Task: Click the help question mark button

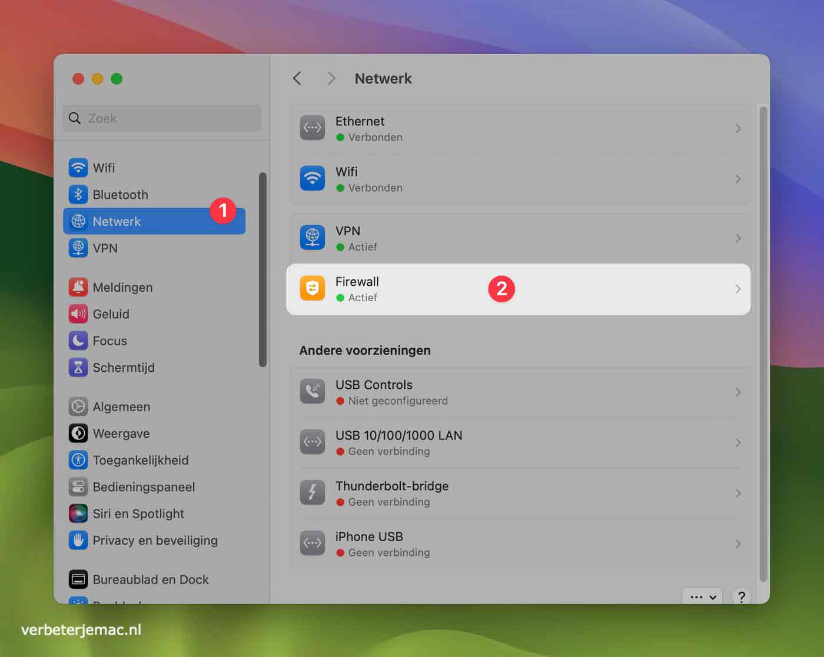Action: 741,596
